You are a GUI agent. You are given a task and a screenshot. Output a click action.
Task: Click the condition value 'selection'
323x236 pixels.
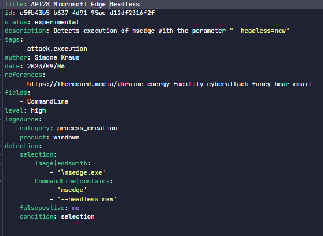[x=78, y=217]
